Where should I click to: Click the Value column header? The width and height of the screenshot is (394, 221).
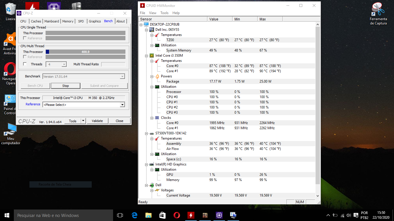[x=220, y=19]
